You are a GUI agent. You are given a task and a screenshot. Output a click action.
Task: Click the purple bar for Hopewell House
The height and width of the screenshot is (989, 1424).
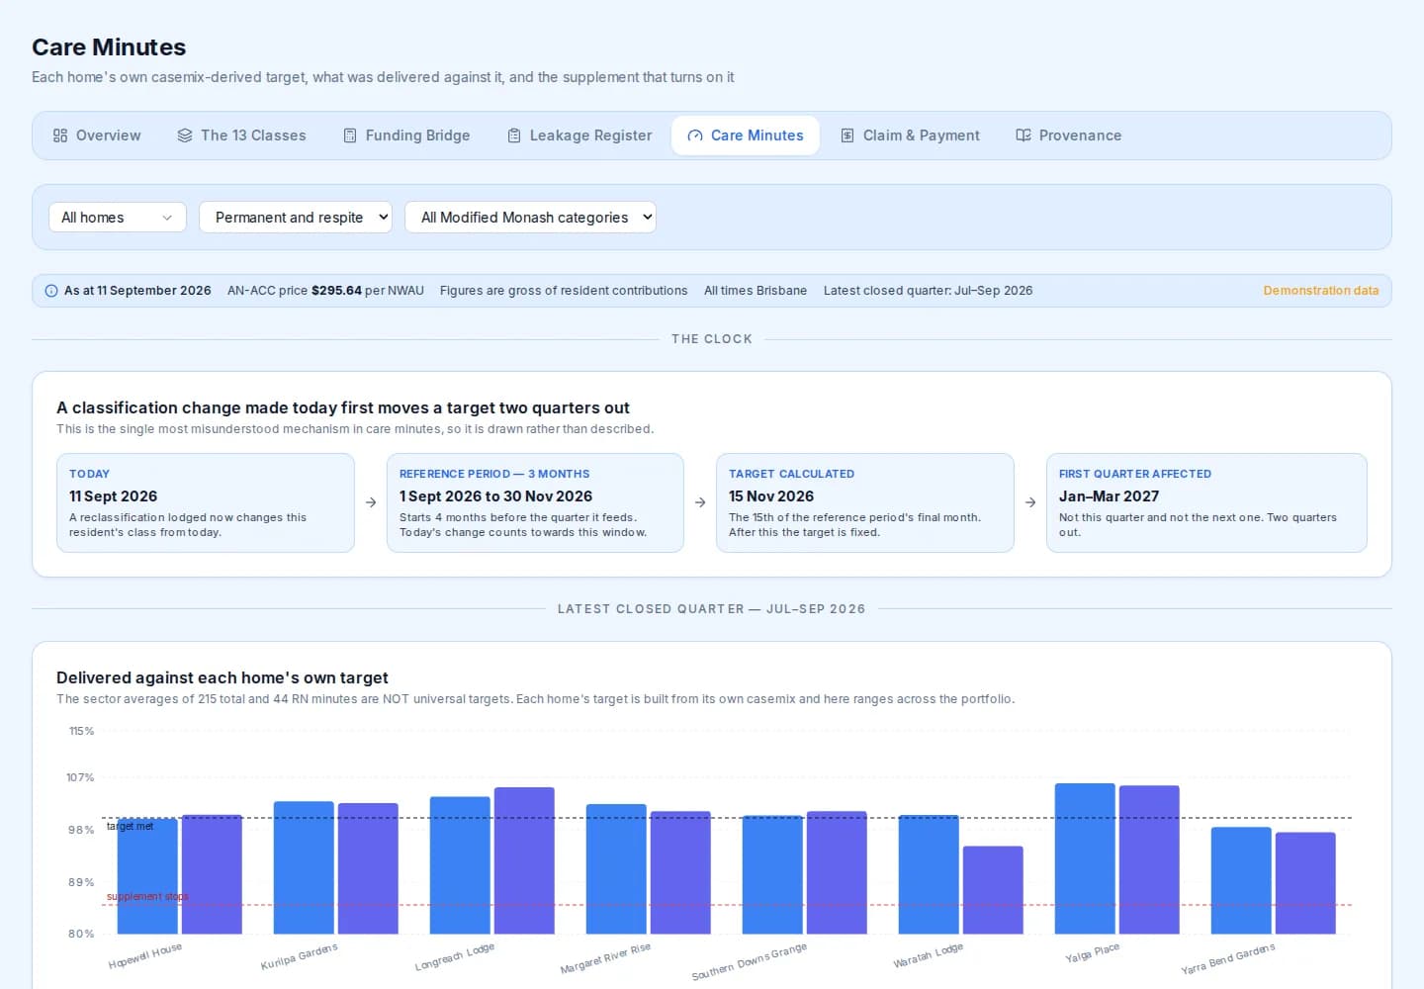(x=212, y=874)
